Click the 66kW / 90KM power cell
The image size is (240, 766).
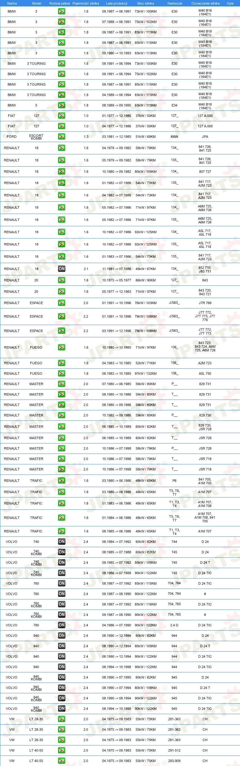tap(145, 280)
